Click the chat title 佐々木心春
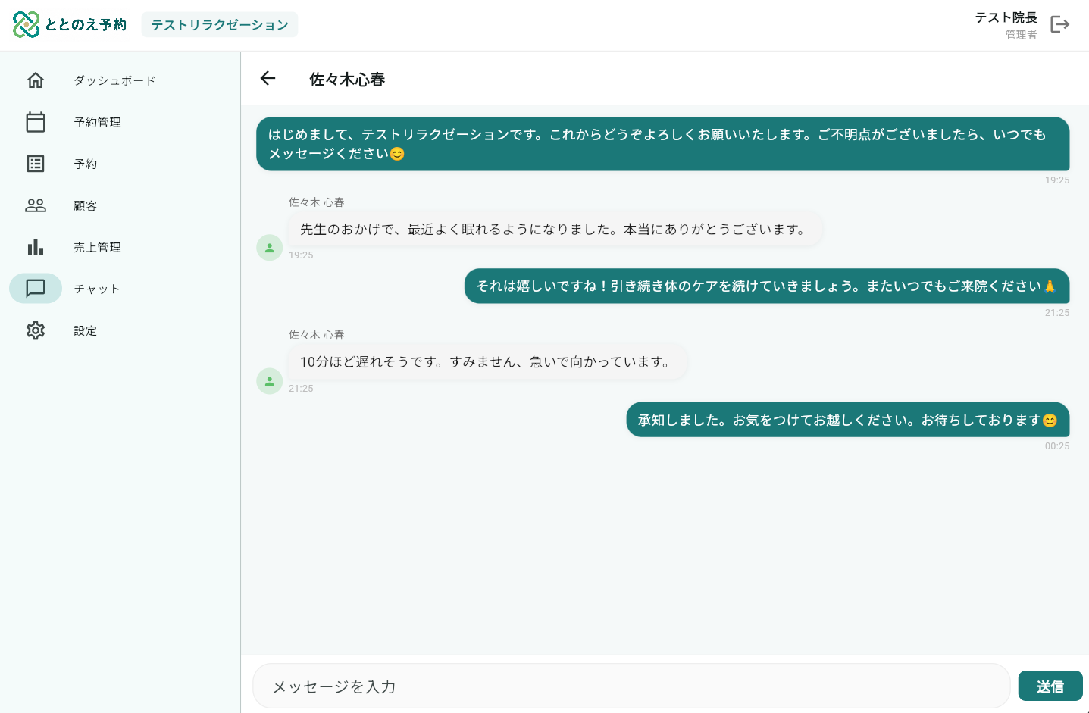 (x=347, y=80)
